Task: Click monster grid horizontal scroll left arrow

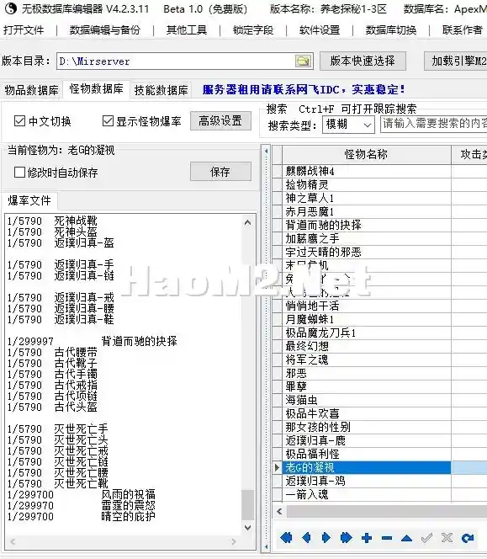Action: pyautogui.click(x=279, y=512)
